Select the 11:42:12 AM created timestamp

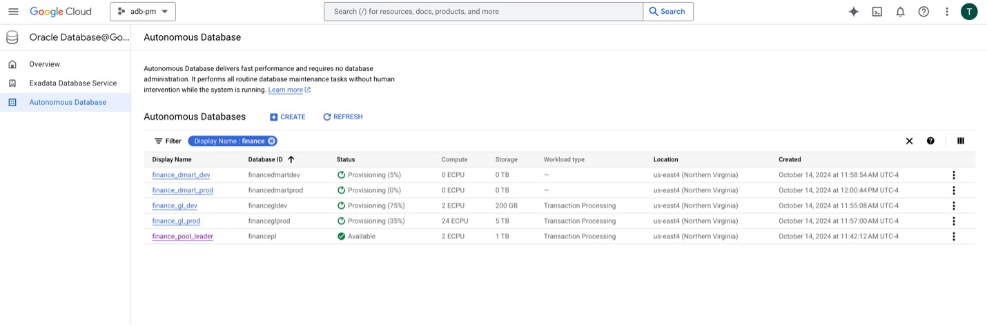coord(839,236)
